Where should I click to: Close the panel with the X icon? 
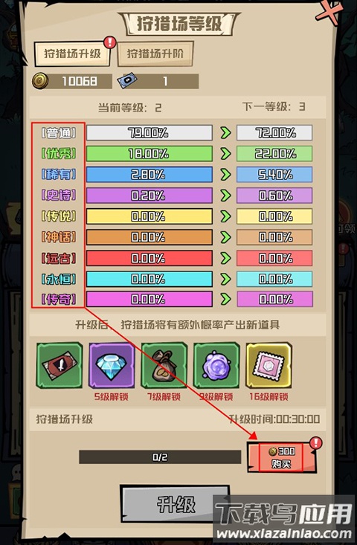point(329,13)
